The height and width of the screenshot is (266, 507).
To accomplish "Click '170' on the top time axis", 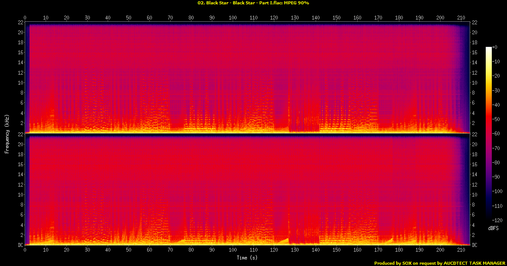I will click(x=378, y=18).
